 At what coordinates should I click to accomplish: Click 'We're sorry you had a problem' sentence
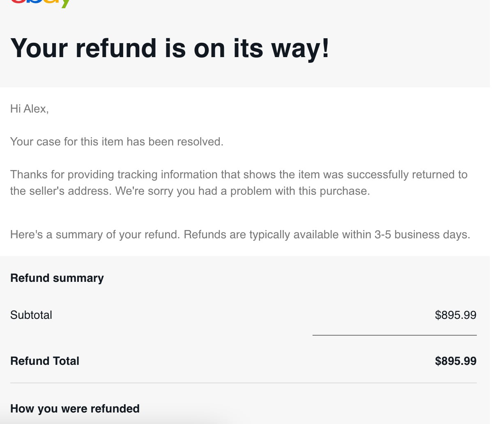tap(242, 191)
